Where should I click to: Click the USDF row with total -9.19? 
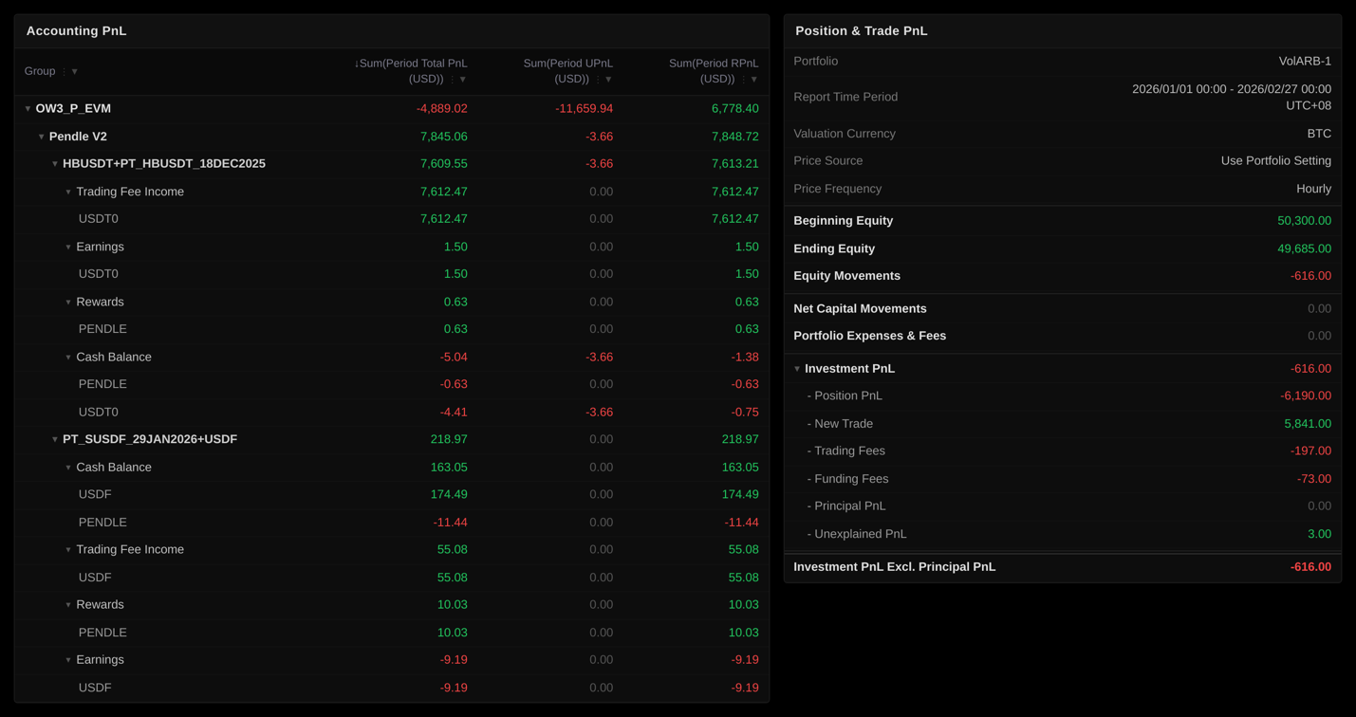coord(391,688)
